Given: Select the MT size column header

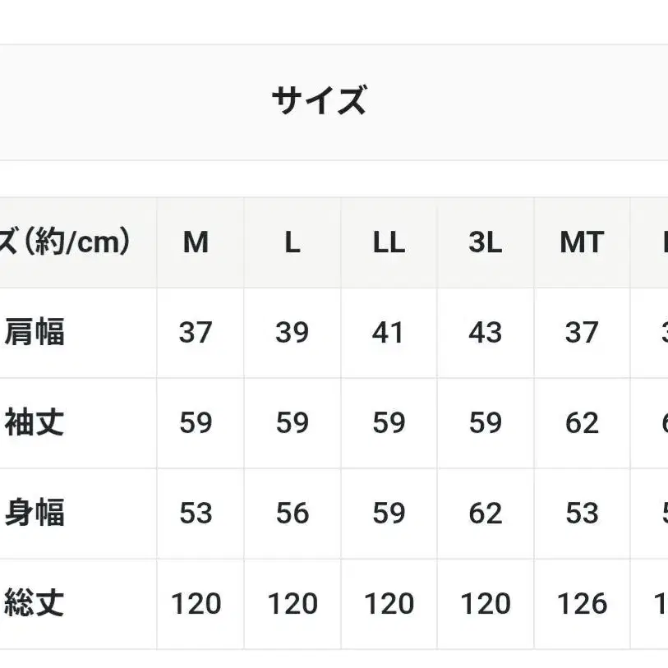Looking at the screenshot, I should tap(582, 242).
